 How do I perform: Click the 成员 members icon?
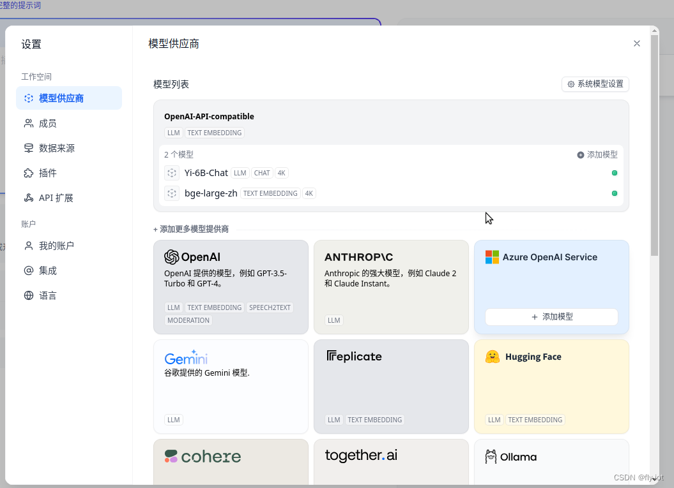29,123
